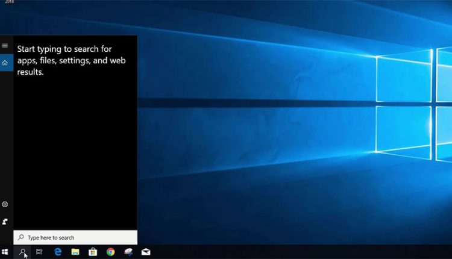
Task: Open the Mail app from the taskbar
Action: point(146,252)
